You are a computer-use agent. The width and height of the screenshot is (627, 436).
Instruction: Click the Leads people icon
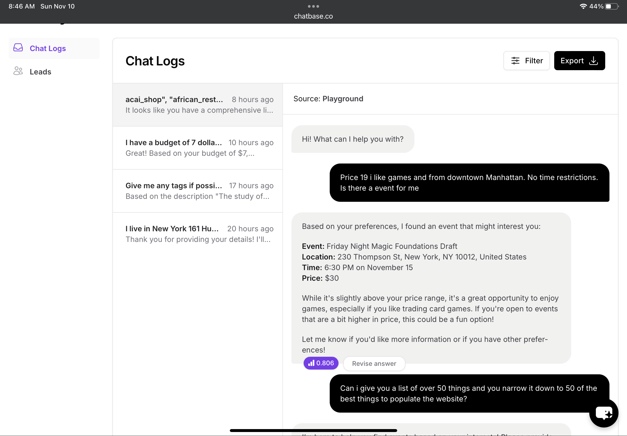(18, 71)
